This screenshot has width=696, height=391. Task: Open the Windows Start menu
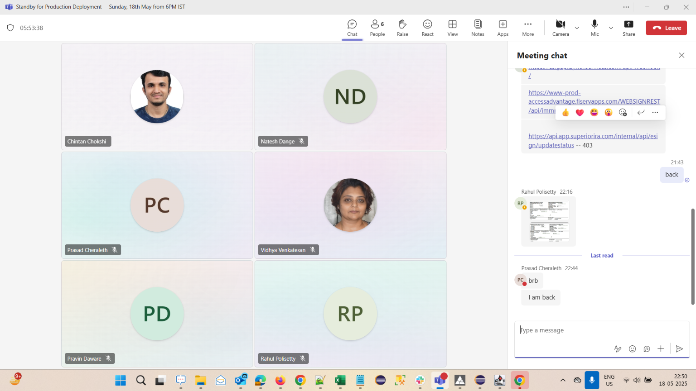121,381
